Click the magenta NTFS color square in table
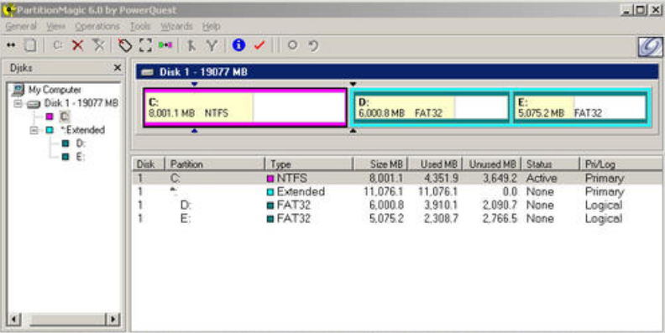This screenshot has height=333, width=665. tap(270, 179)
